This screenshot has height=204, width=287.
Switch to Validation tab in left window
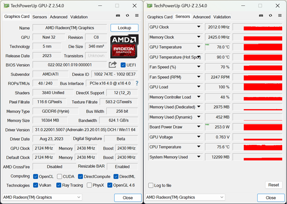79,17
